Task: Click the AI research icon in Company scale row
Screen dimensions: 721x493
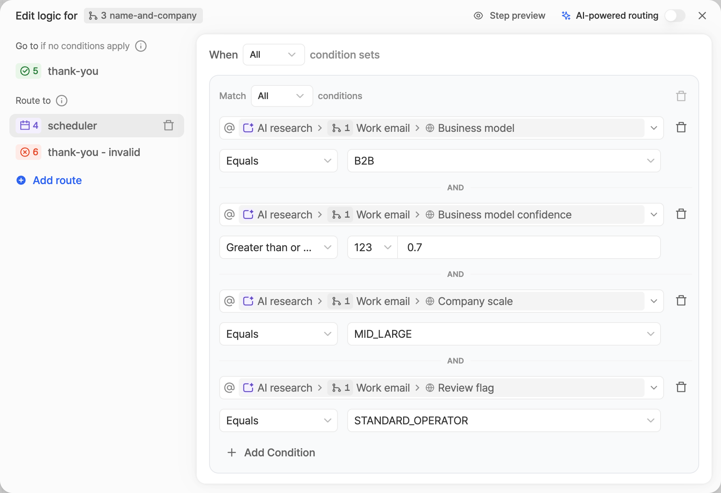Action: coord(249,301)
